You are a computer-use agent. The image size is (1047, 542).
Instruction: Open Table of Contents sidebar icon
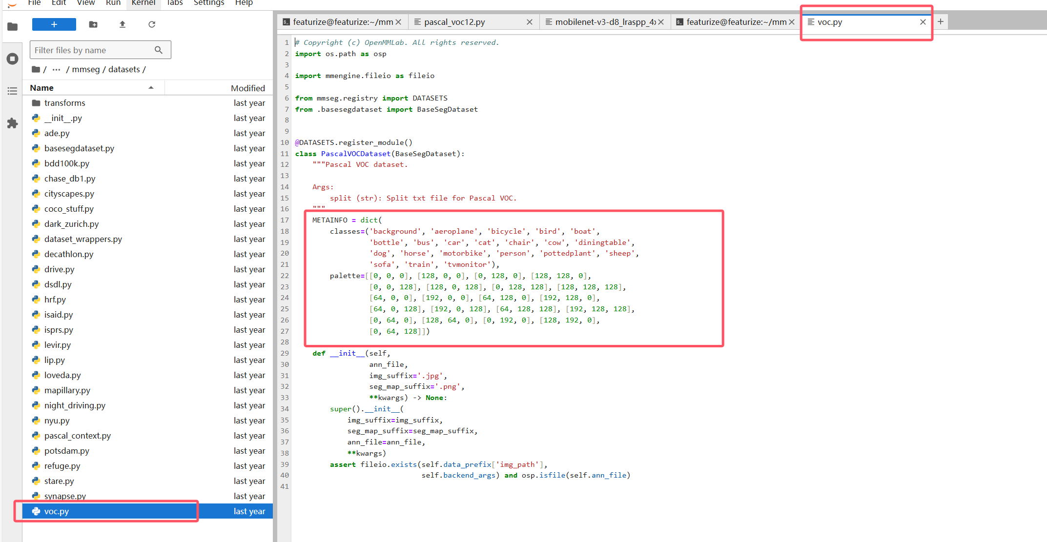pos(13,91)
